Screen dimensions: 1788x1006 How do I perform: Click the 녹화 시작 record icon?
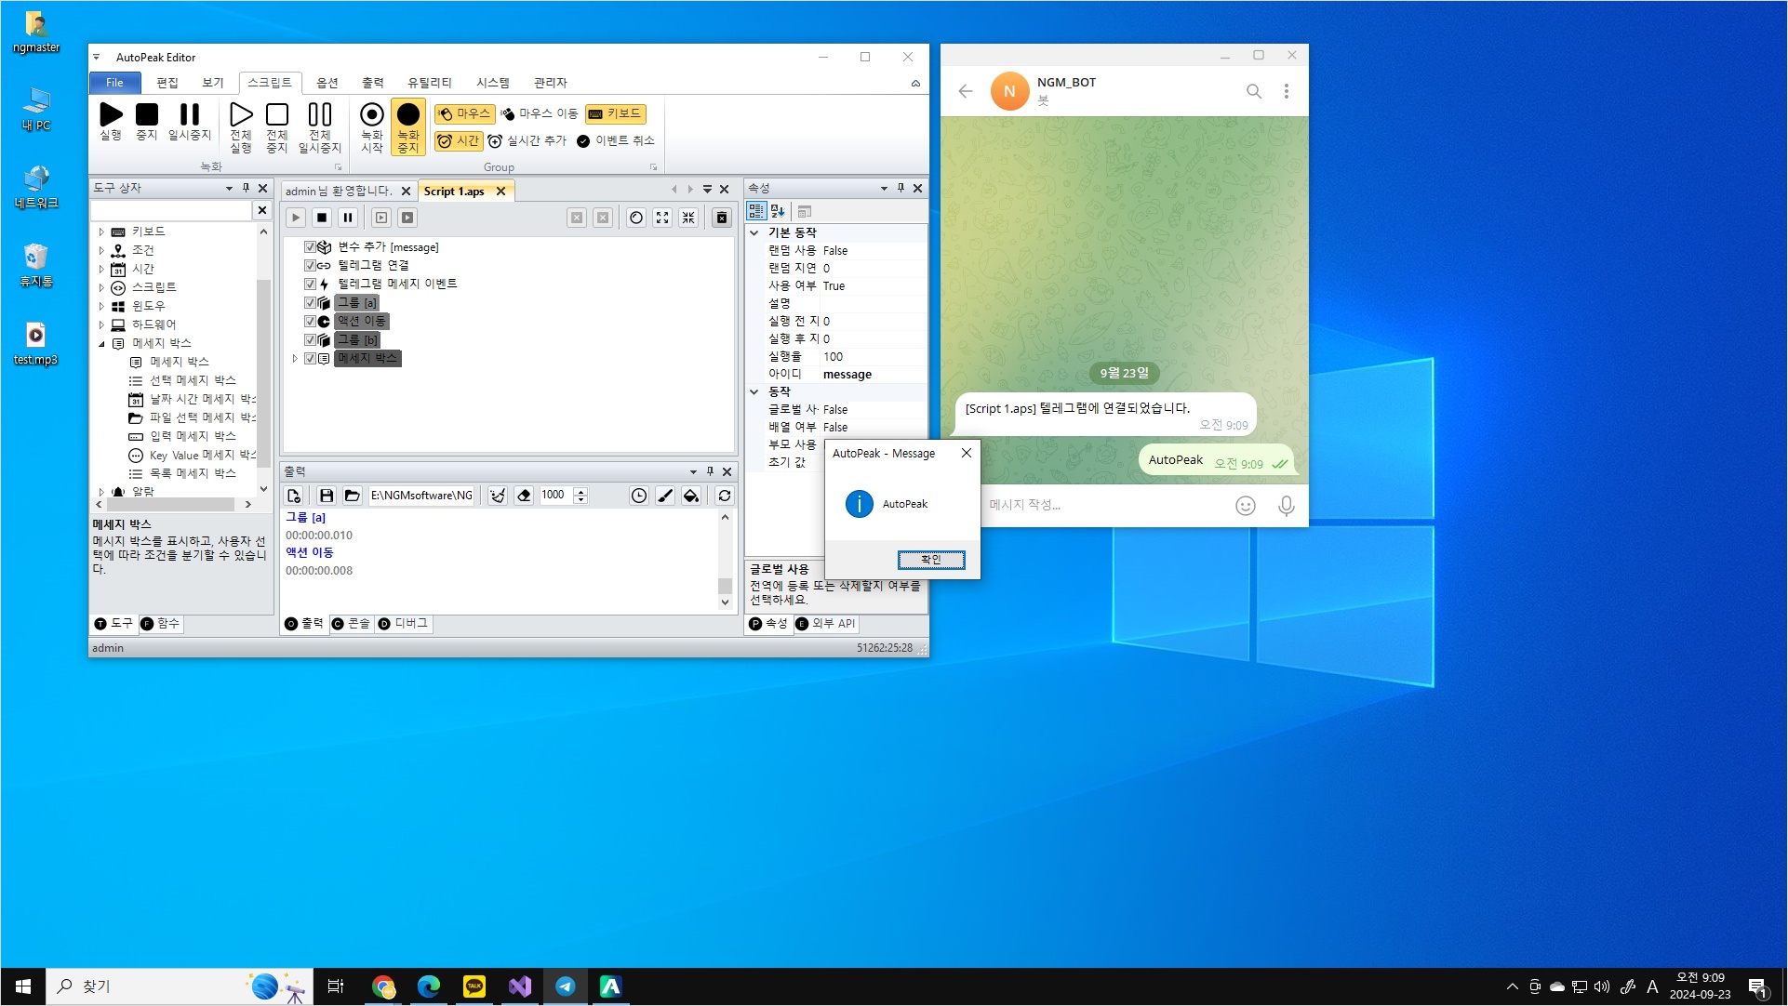coord(371,115)
